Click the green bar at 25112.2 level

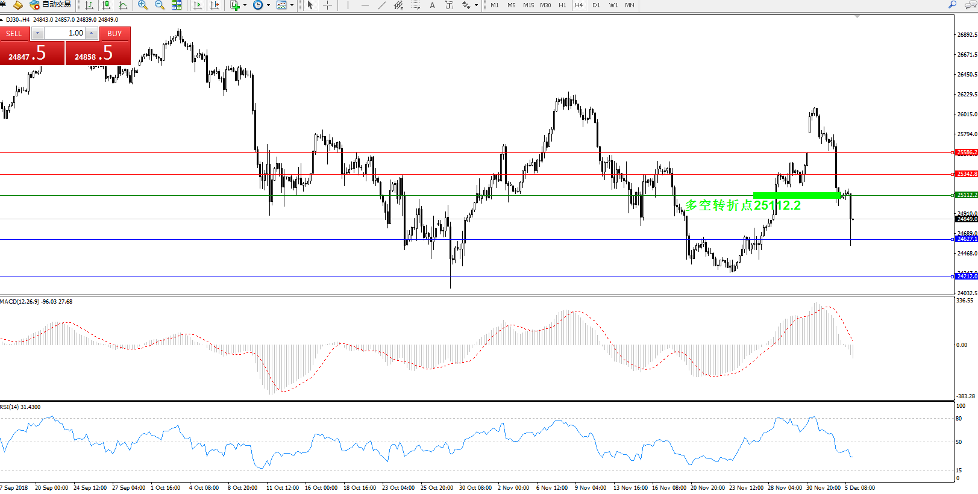[x=796, y=195]
